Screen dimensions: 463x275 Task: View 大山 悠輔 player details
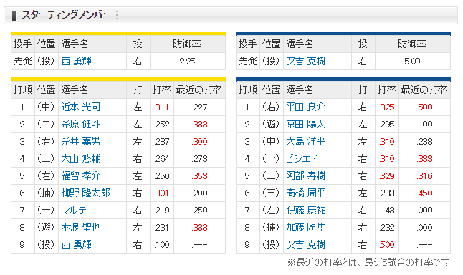[x=81, y=159]
